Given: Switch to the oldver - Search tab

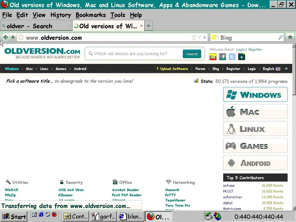Looking at the screenshot, I should pos(36,26).
